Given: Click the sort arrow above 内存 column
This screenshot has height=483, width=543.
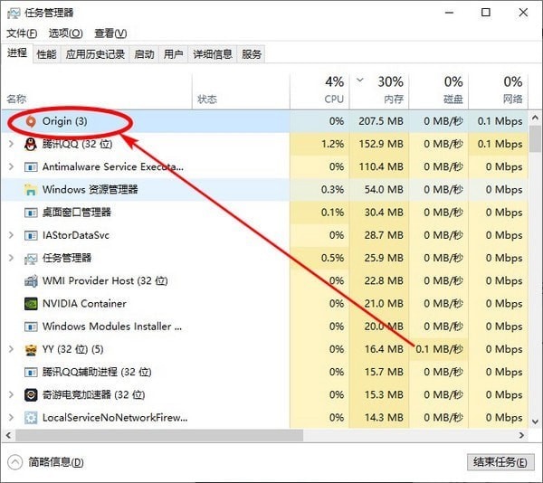Looking at the screenshot, I should 360,80.
